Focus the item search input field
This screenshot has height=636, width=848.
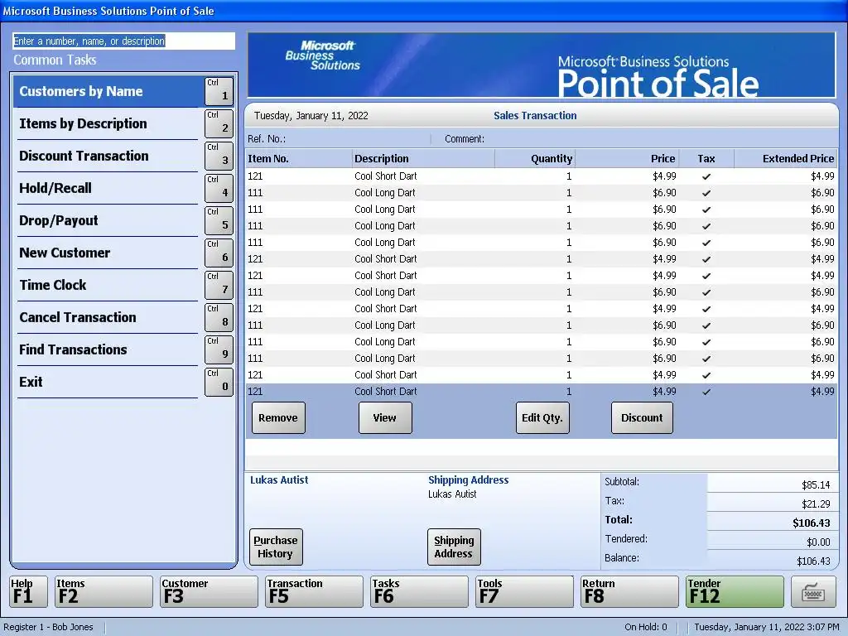[124, 41]
